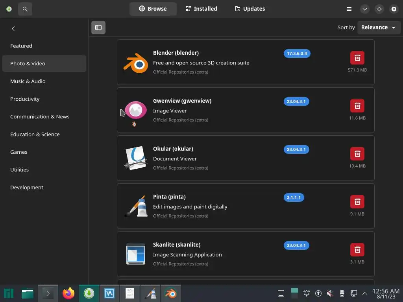Open the Sort by Relevance dropdown
403x302 pixels.
pos(379,27)
